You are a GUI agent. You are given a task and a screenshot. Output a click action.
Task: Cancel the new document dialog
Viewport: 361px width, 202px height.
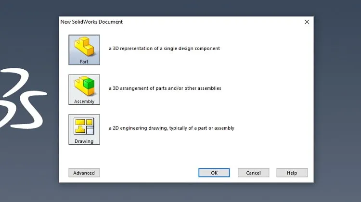click(253, 173)
